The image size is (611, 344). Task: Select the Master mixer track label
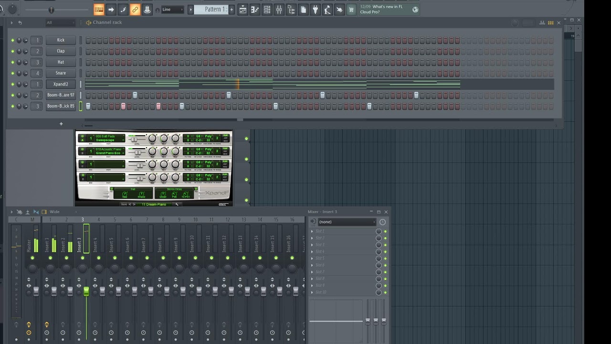point(29,246)
